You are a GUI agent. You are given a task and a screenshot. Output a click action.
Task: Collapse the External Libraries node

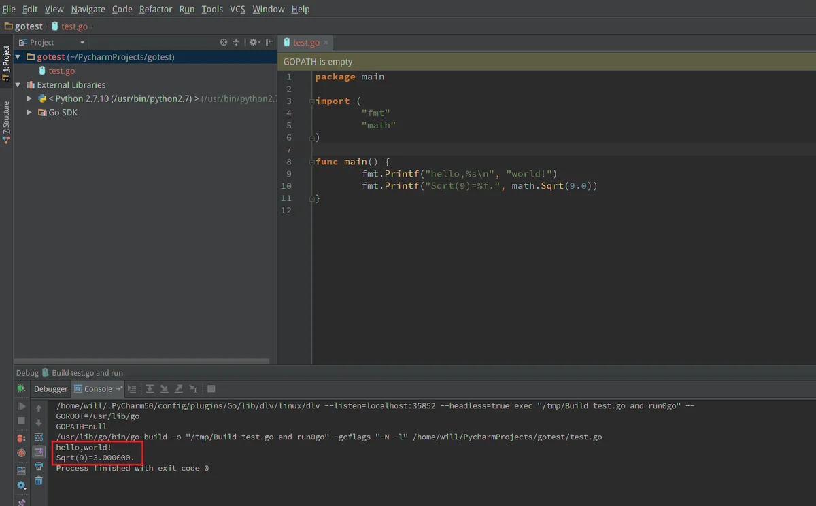18,85
